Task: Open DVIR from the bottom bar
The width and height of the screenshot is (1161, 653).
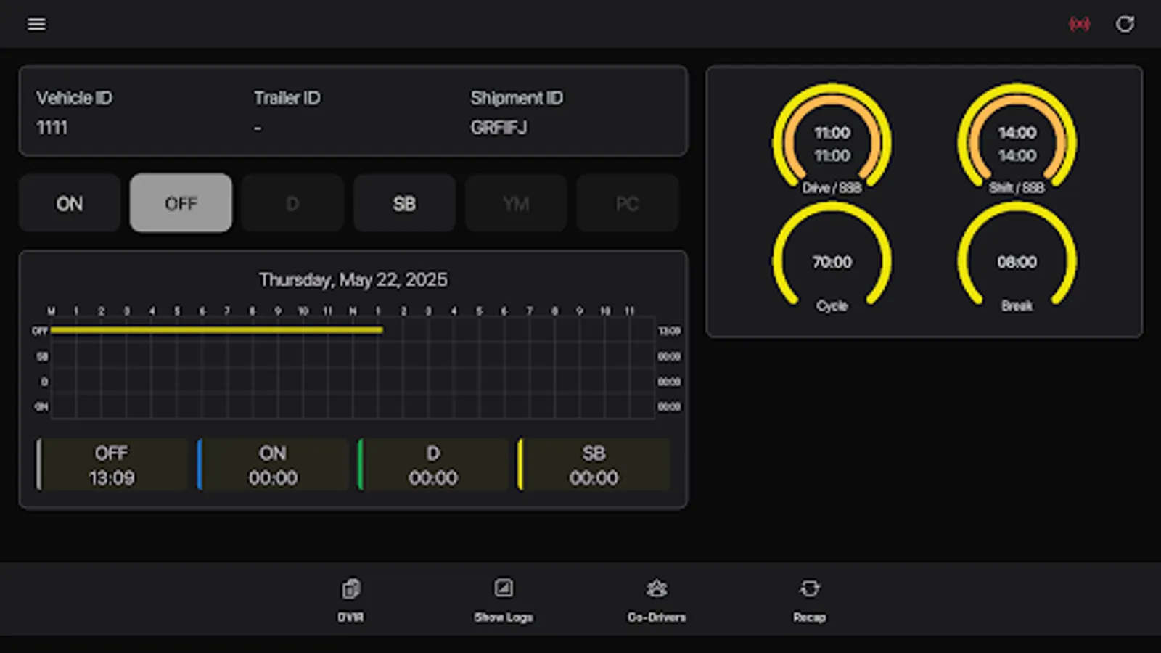Action: (351, 599)
